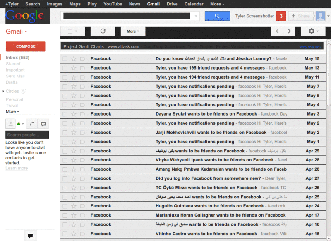This screenshot has width=331, height=241.
Task: Star the May 15 'Do you know' email
Action: point(74,59)
